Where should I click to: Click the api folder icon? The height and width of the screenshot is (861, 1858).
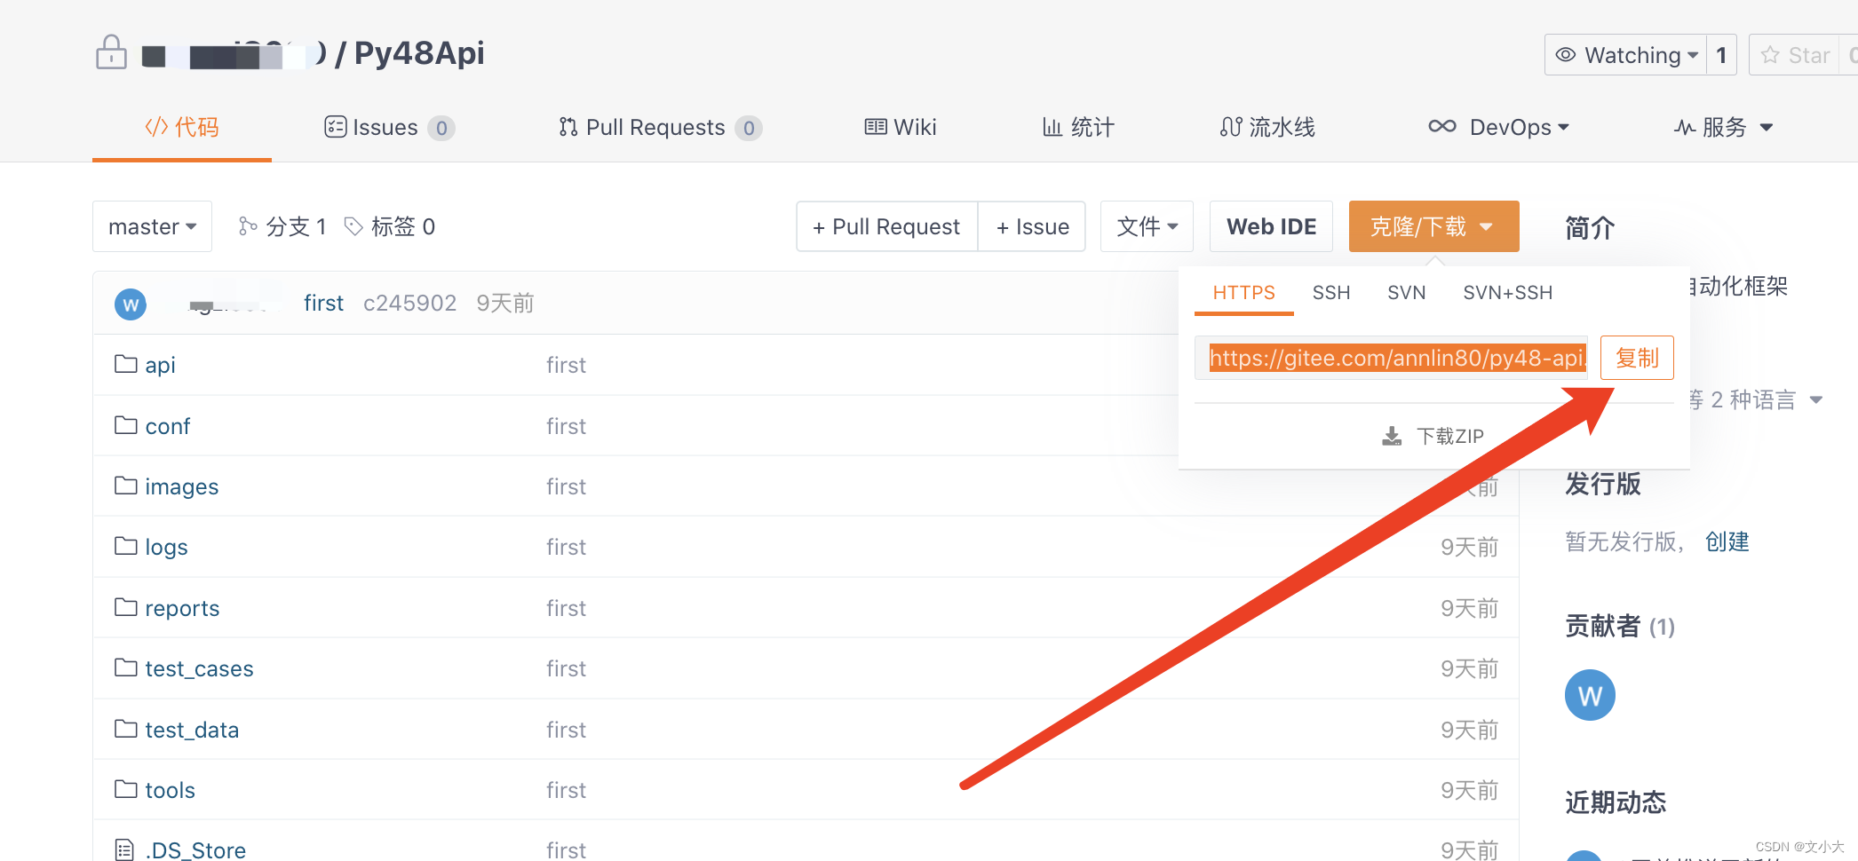(x=125, y=364)
